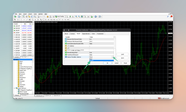Screen dimensions: 186x112
Task: Zoom out on the chart
Action: [79, 17]
